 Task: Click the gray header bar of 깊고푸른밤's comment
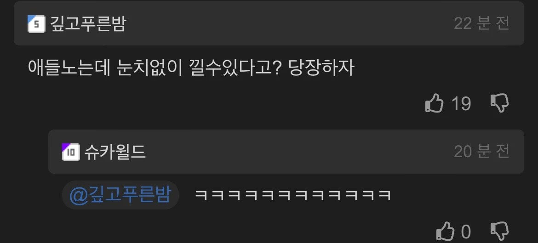[269, 23]
